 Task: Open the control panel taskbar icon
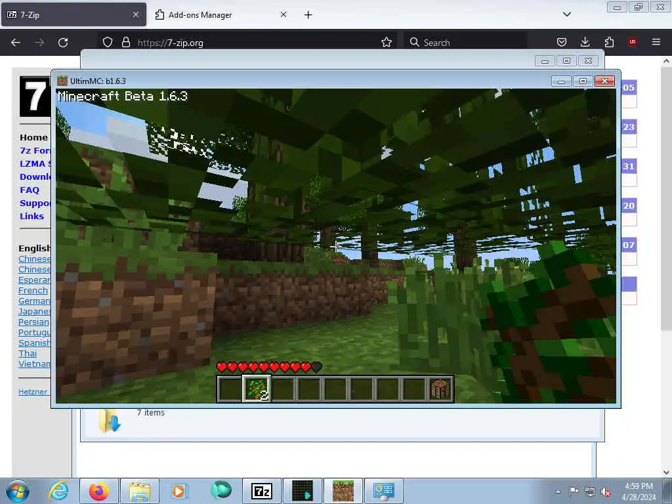[383, 491]
